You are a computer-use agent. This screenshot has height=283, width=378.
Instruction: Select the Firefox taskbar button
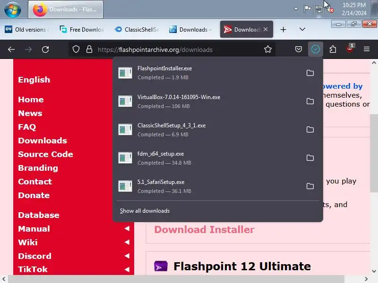click(66, 9)
